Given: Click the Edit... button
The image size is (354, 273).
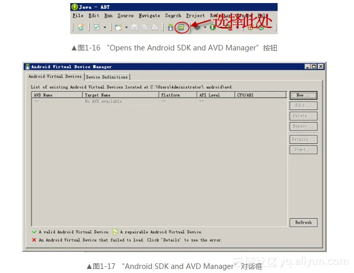Looking at the screenshot, I should click(304, 105).
